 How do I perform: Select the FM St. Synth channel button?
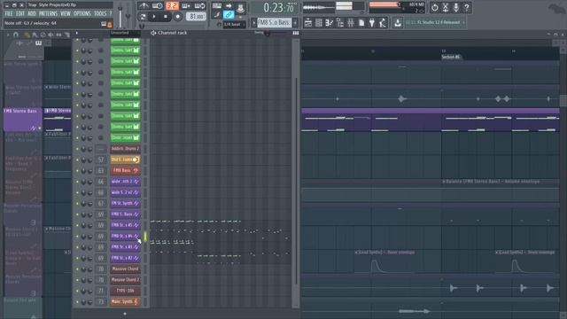[125, 203]
